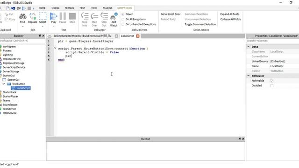Screen dimensions: 299x168
Task: Close the LocalScript tab with the red X
Action: [138, 36]
